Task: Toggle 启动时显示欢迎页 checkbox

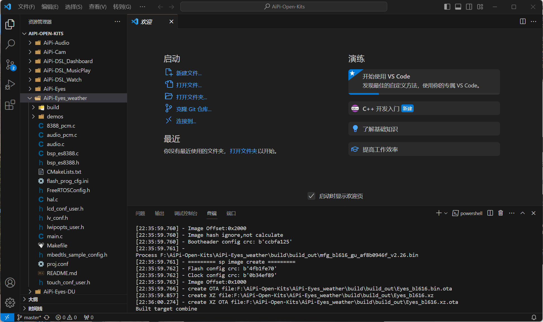Action: [311, 196]
